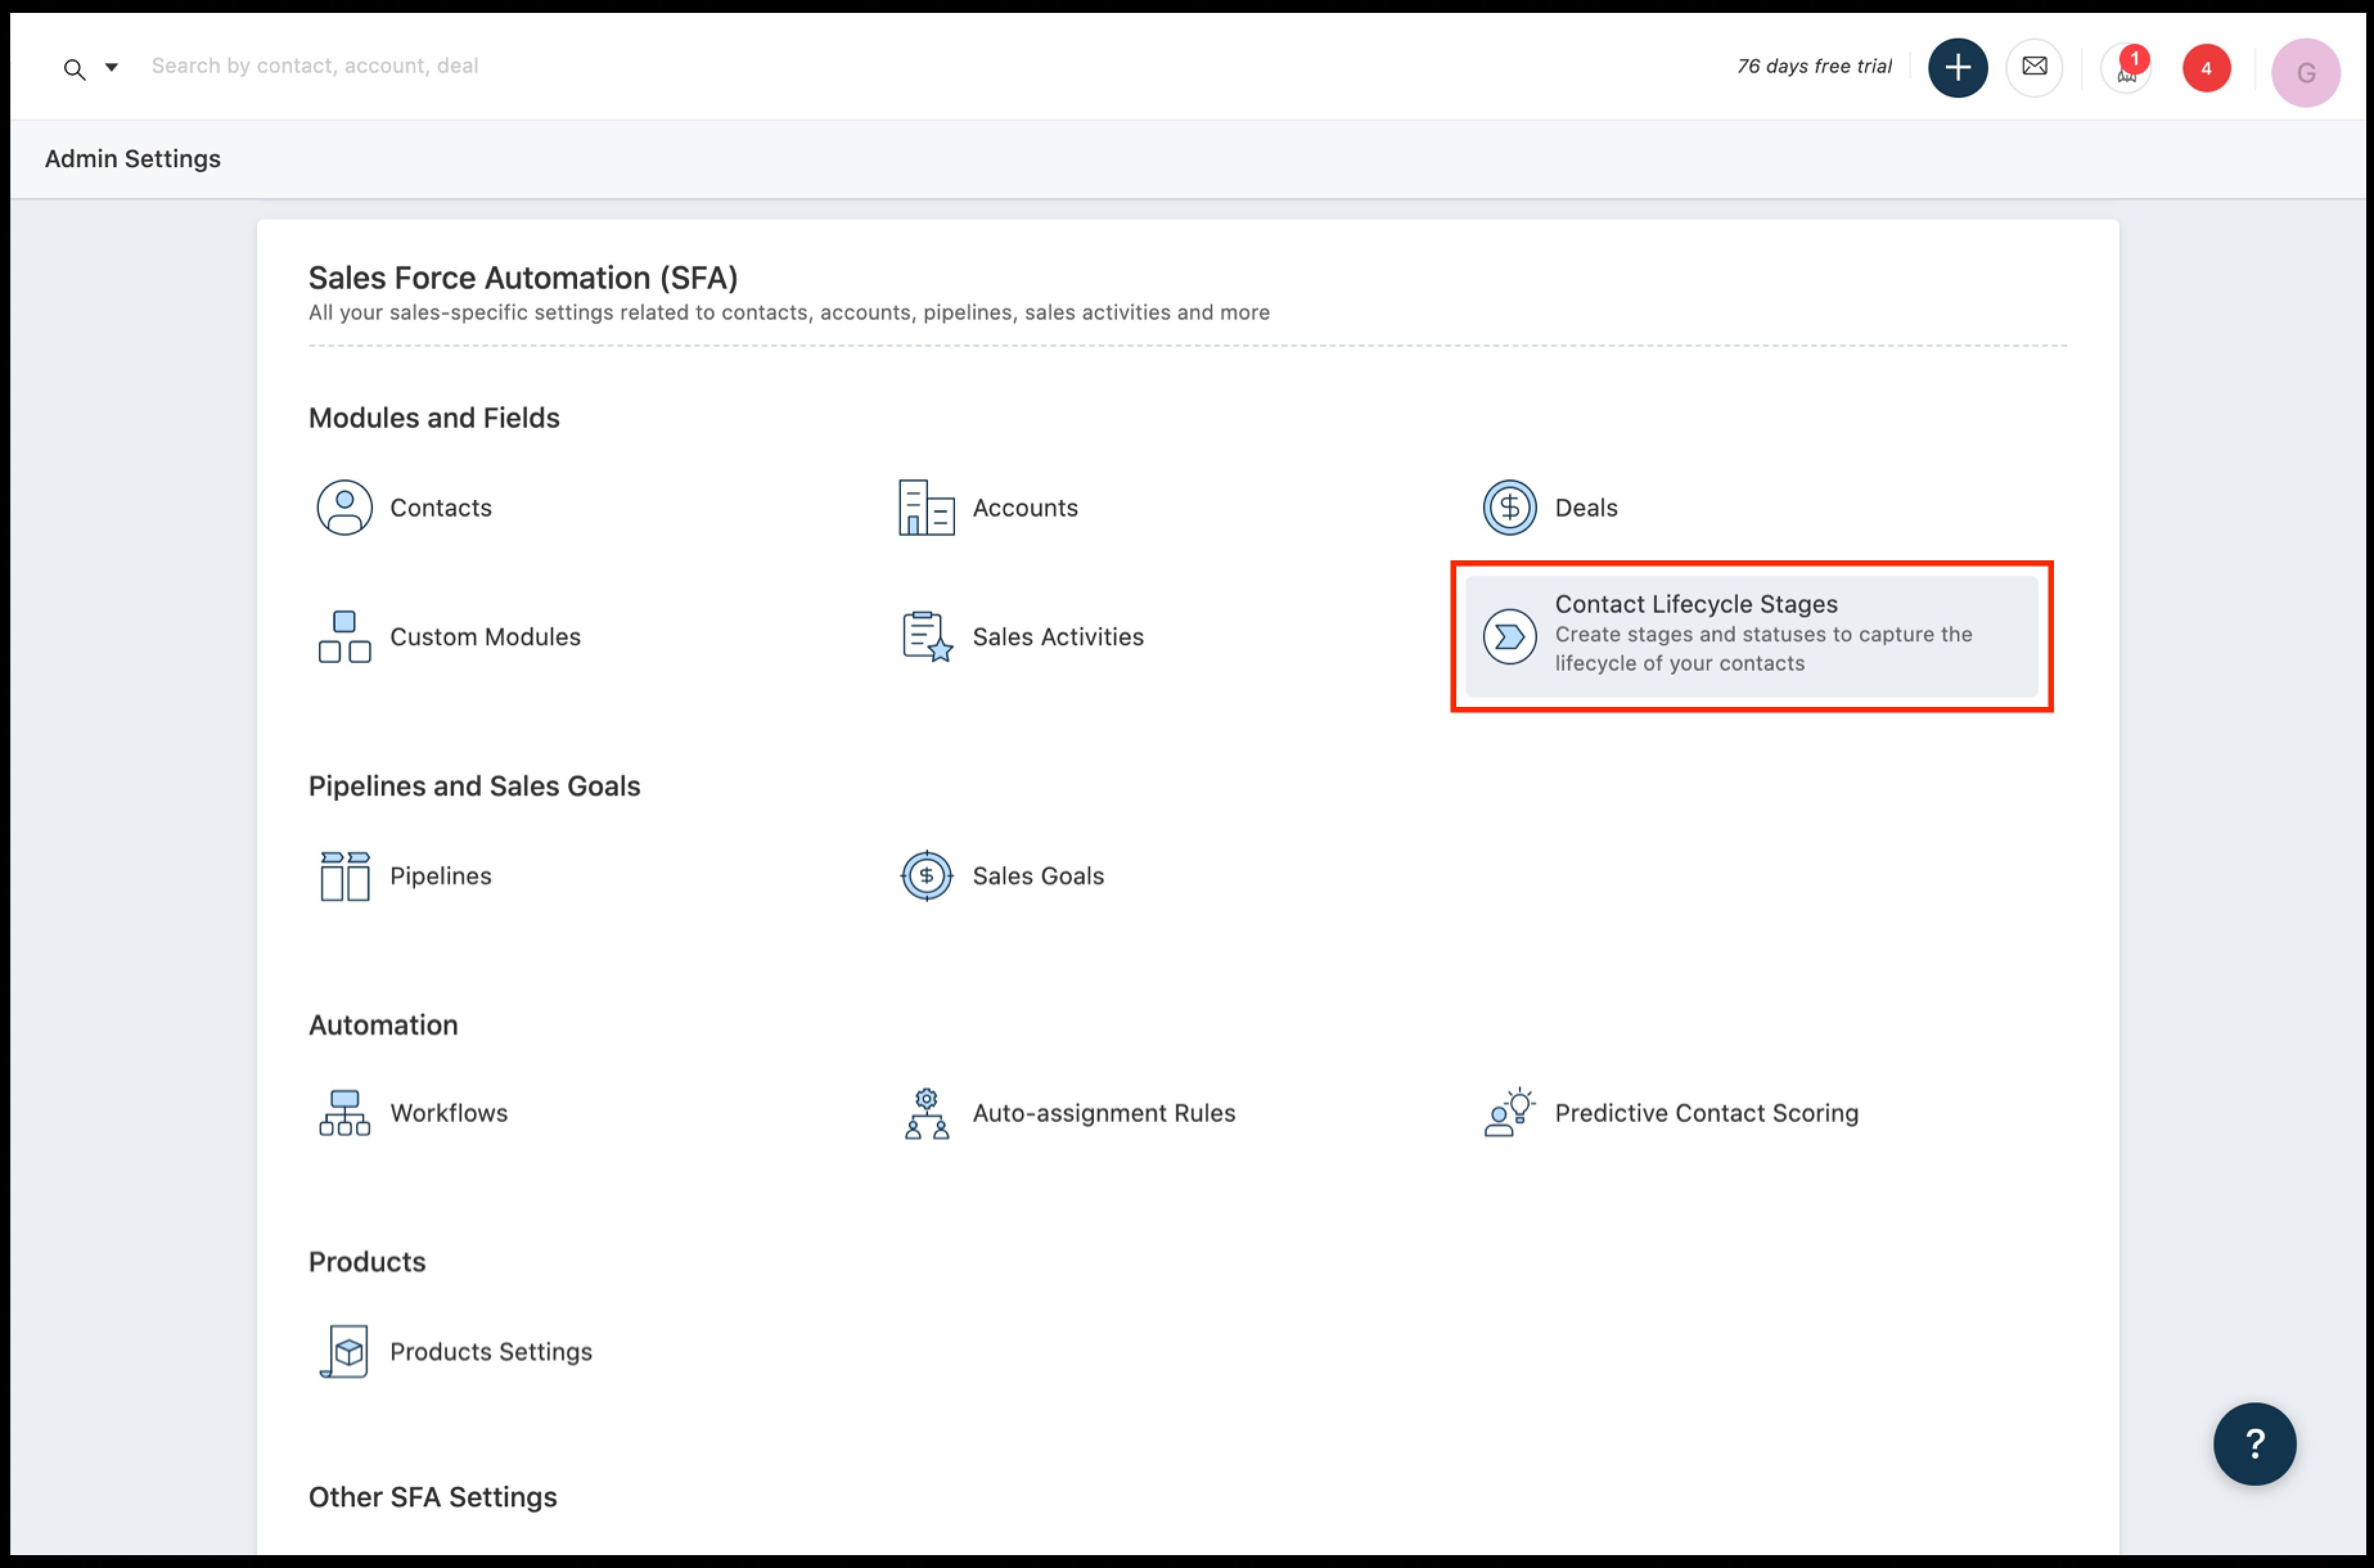Click the Deals dollar icon
The image size is (2374, 1568).
pos(1509,507)
